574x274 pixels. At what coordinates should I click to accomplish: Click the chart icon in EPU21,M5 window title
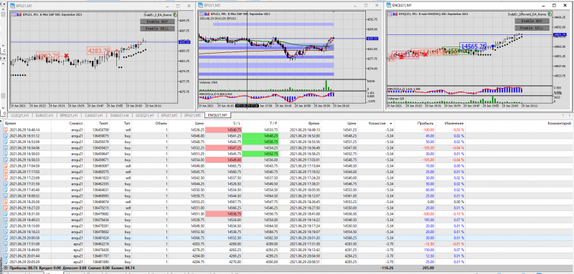pos(201,6)
